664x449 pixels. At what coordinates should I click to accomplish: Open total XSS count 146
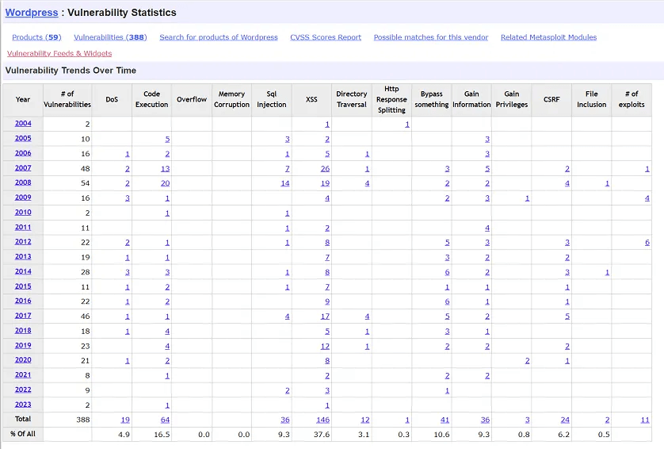click(x=323, y=420)
